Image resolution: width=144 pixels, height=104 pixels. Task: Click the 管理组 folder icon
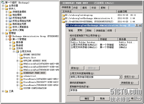point(6,33)
